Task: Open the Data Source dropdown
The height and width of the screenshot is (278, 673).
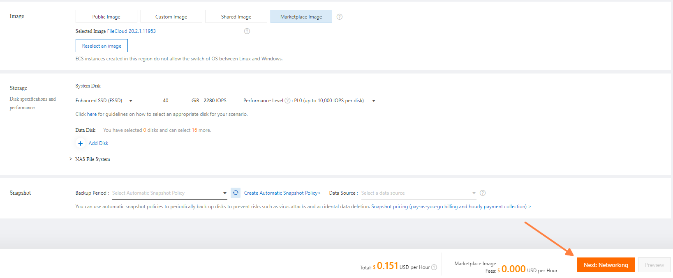Action: click(x=418, y=193)
